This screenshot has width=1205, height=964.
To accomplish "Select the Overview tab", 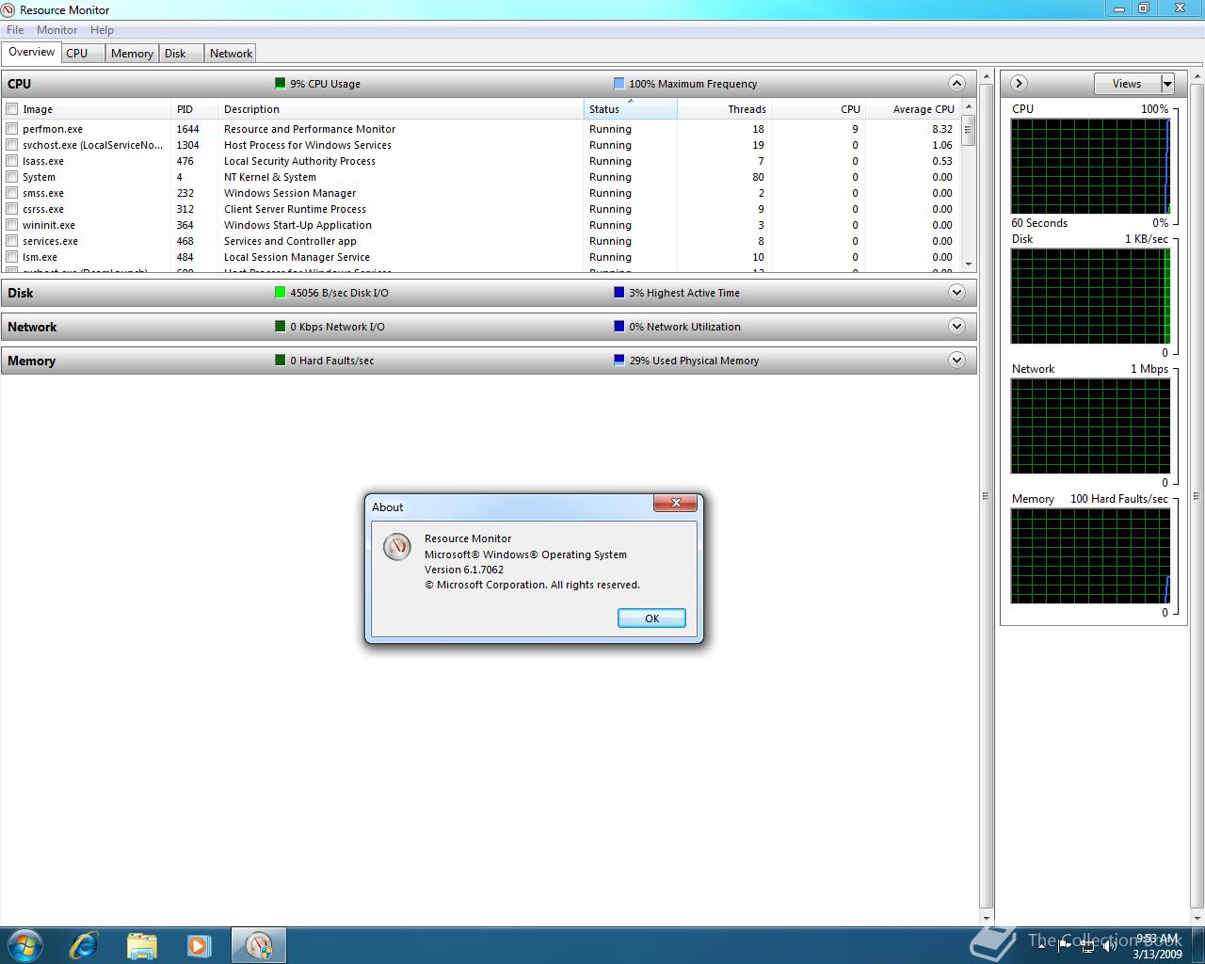I will pyautogui.click(x=31, y=52).
